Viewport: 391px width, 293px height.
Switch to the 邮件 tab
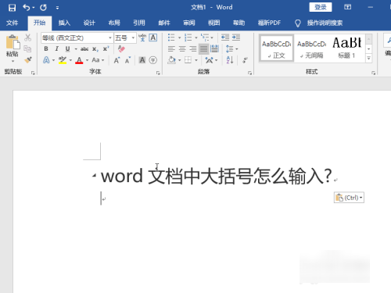(x=164, y=23)
